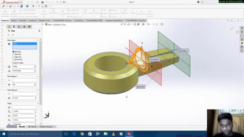Switch to the DimXpert ribbon tab
Screen dimensions: 244x137
(x=33, y=21)
